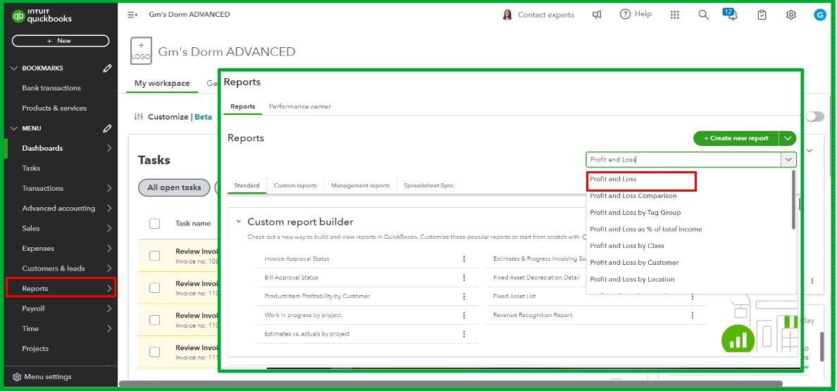
Task: Toggle the report search dropdown arrow
Action: pyautogui.click(x=788, y=159)
